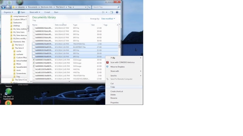Click the Darkosims folder icon
The image size is (243, 136).
point(11,23)
